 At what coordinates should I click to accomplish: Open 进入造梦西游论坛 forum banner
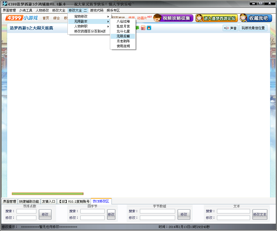217,18
